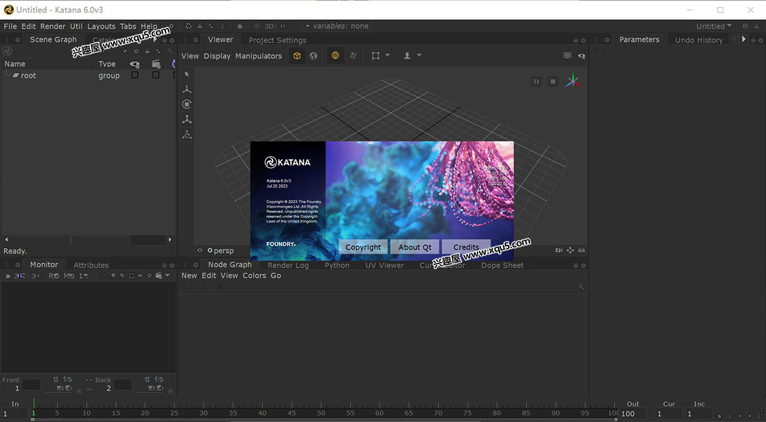Screen dimensions: 766x422
Task: Click the gear icon in Scene Graph toolbar
Action: click(x=136, y=51)
